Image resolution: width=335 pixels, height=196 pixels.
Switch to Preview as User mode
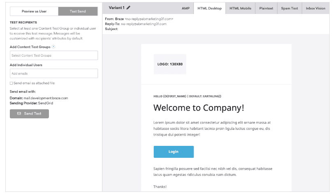pyautogui.click(x=34, y=12)
